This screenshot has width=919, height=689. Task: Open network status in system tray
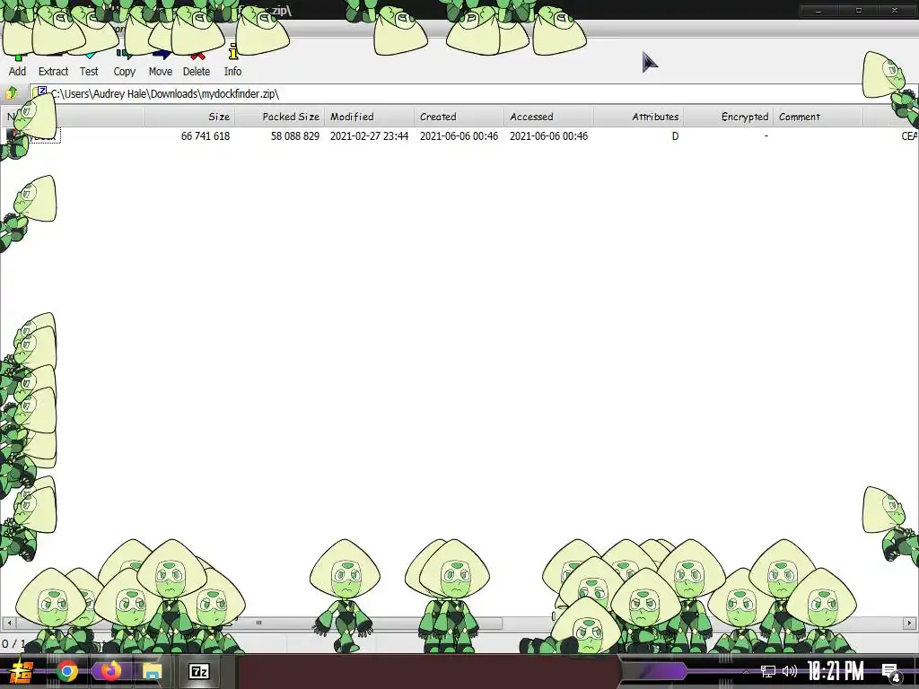coord(768,671)
